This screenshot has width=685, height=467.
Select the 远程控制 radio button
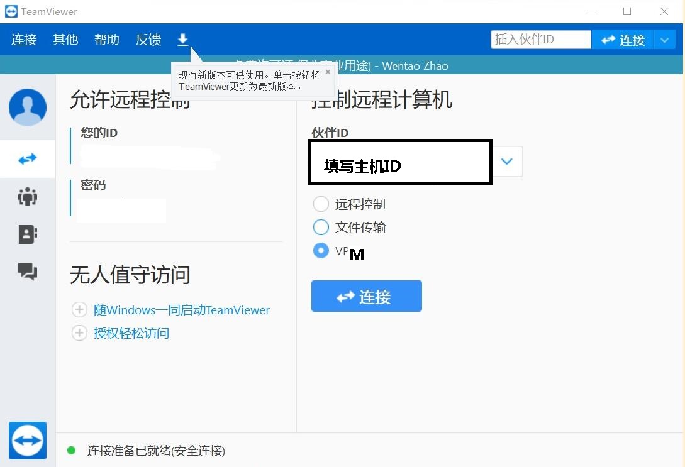321,204
